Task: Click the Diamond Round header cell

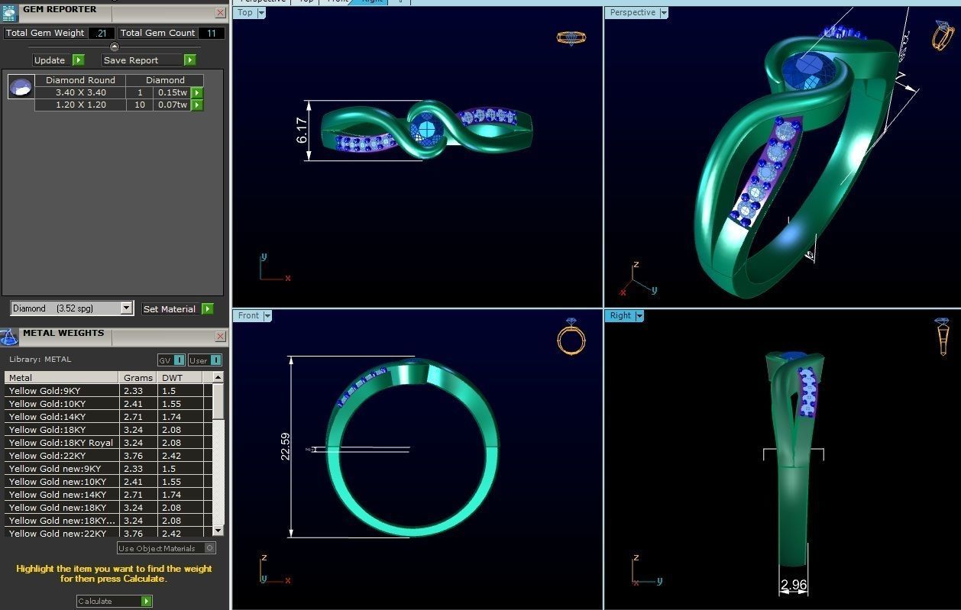Action: [x=80, y=80]
